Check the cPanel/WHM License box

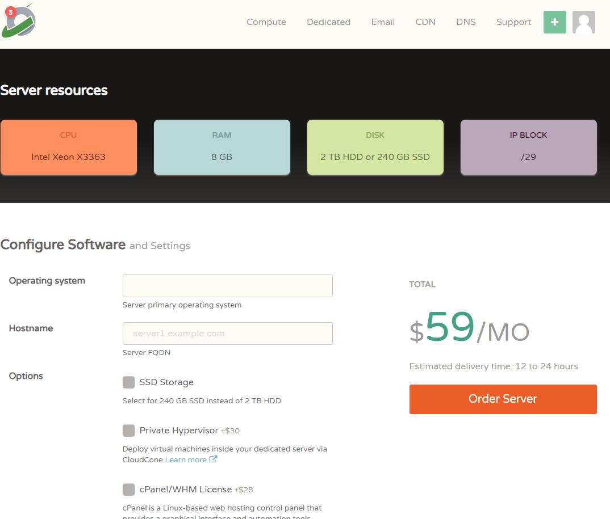click(x=129, y=490)
